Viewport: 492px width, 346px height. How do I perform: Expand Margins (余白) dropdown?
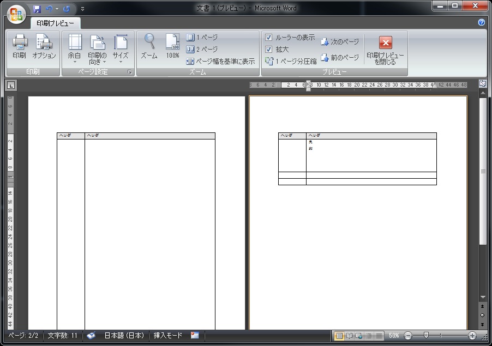(x=74, y=49)
